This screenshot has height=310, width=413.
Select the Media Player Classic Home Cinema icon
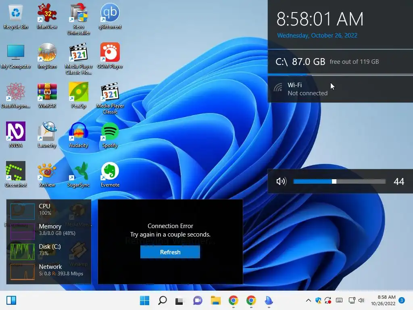(x=79, y=59)
